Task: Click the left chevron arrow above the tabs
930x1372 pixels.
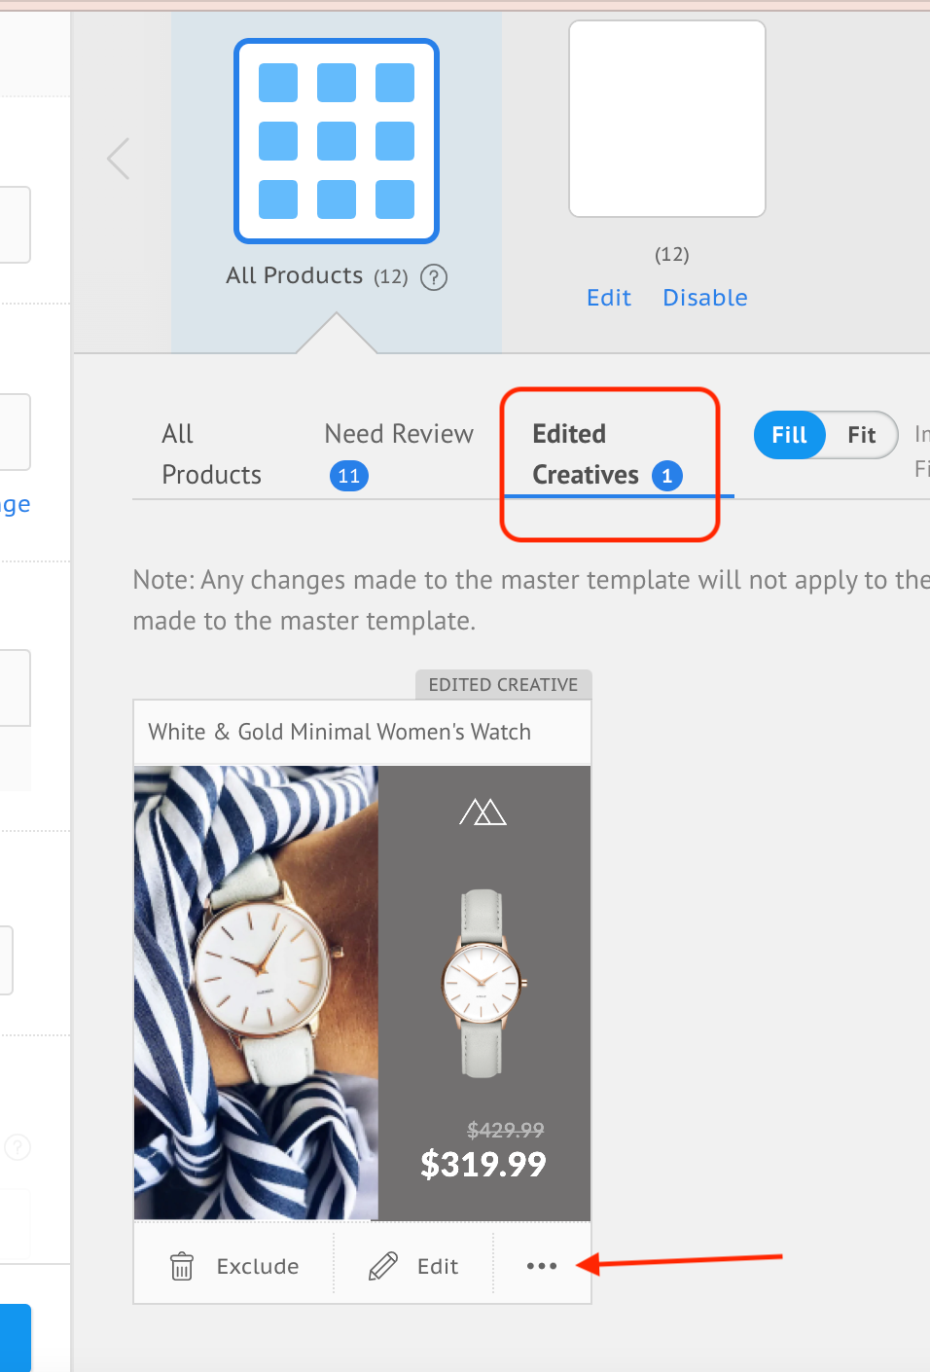Action: tap(119, 159)
